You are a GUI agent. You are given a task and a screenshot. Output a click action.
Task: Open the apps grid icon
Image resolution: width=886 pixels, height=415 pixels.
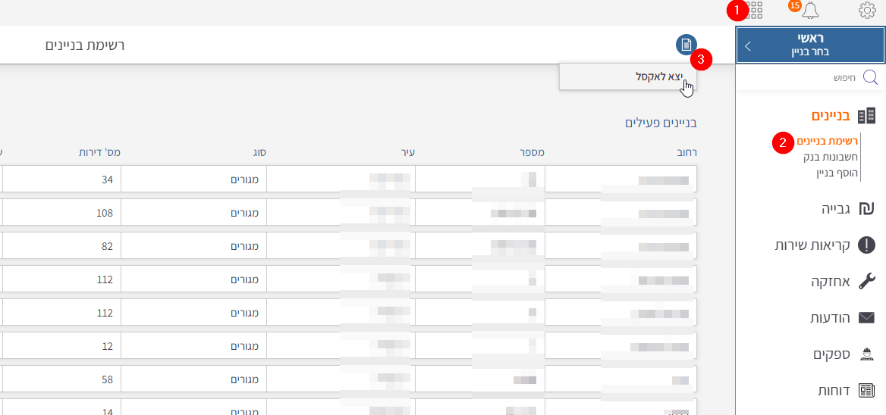[x=755, y=10]
